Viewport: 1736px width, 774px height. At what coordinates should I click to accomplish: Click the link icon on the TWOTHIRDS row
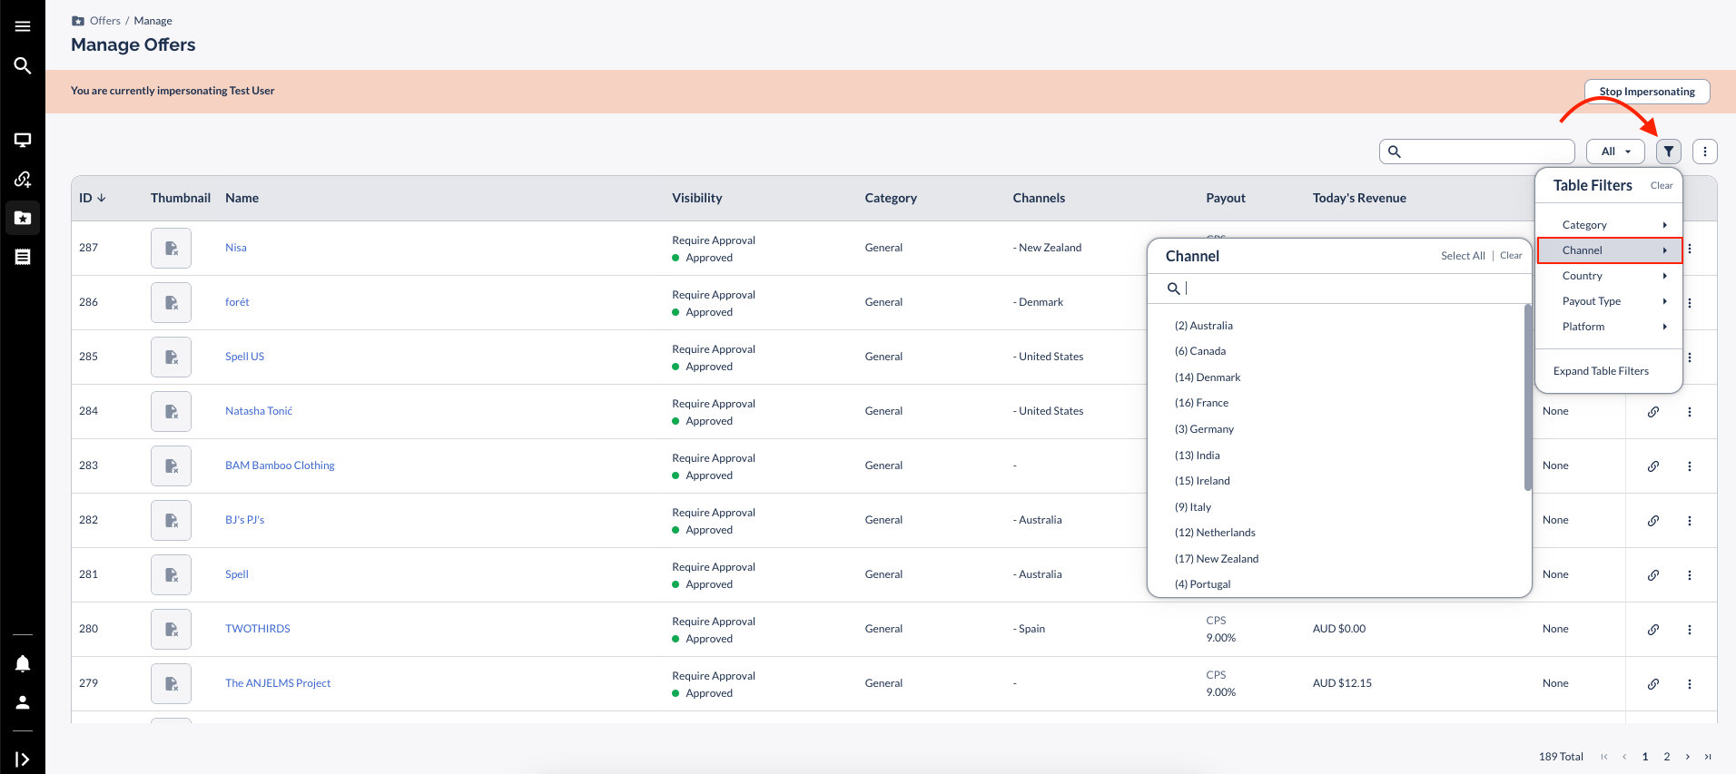pyautogui.click(x=1653, y=630)
